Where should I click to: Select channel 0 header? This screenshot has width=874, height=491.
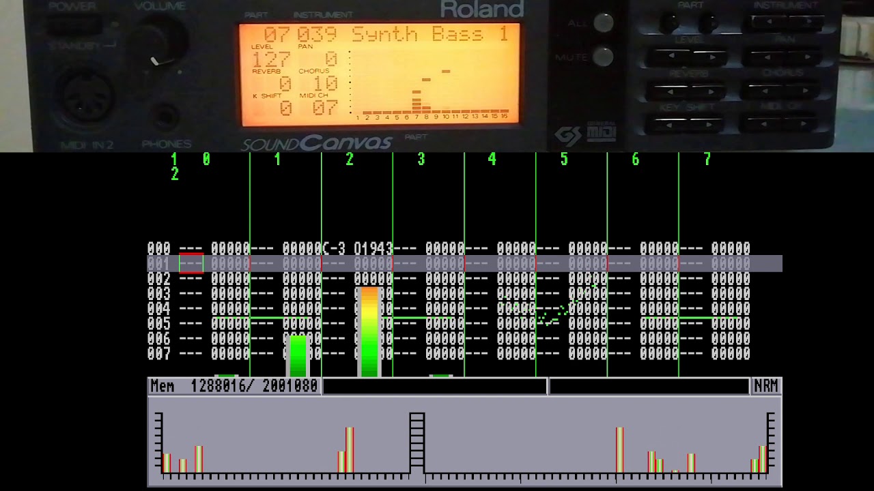coord(206,159)
